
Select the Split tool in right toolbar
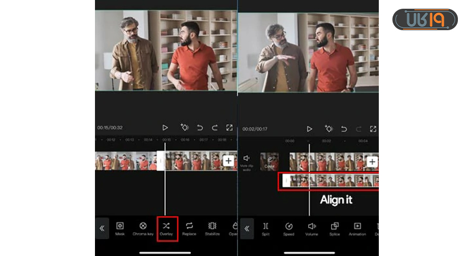pyautogui.click(x=265, y=229)
